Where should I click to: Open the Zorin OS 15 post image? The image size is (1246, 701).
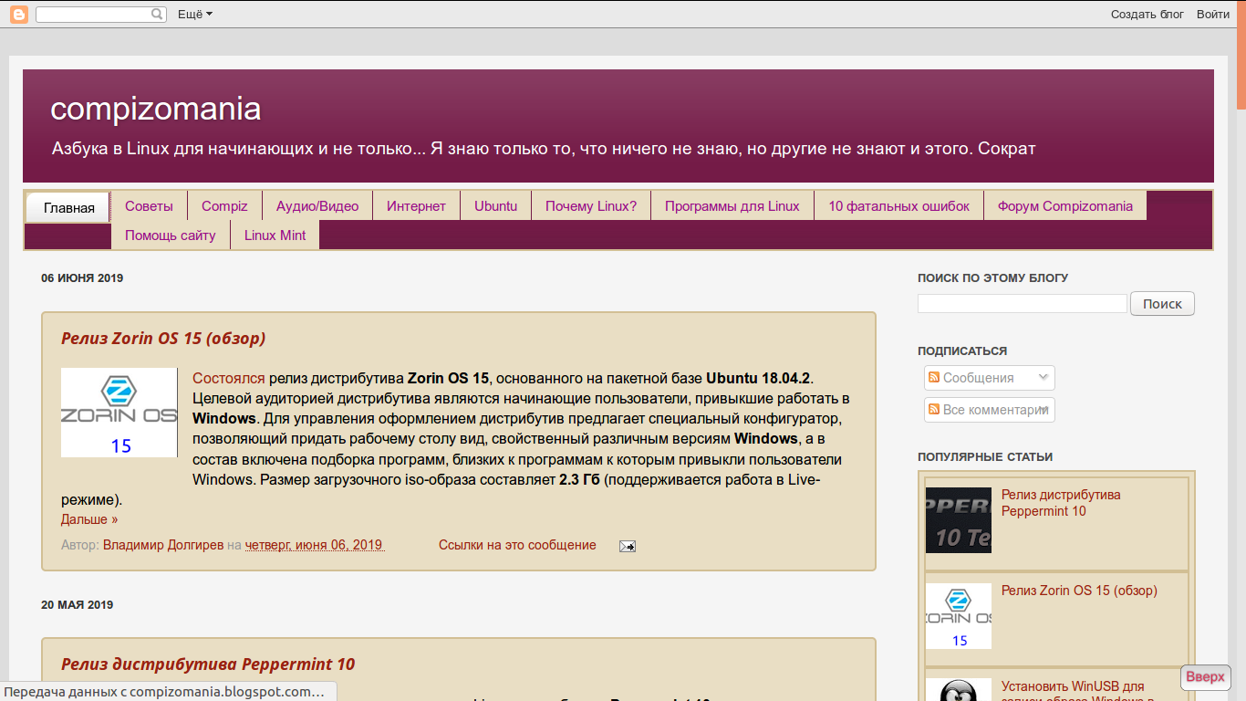(119, 413)
